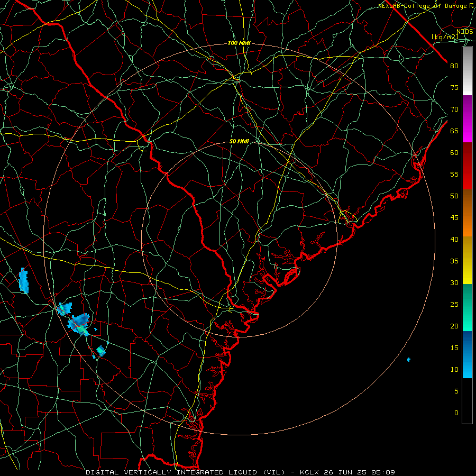This screenshot has height=476, width=476.
Task: Click the 15 value on the color scale
Action: click(x=454, y=347)
